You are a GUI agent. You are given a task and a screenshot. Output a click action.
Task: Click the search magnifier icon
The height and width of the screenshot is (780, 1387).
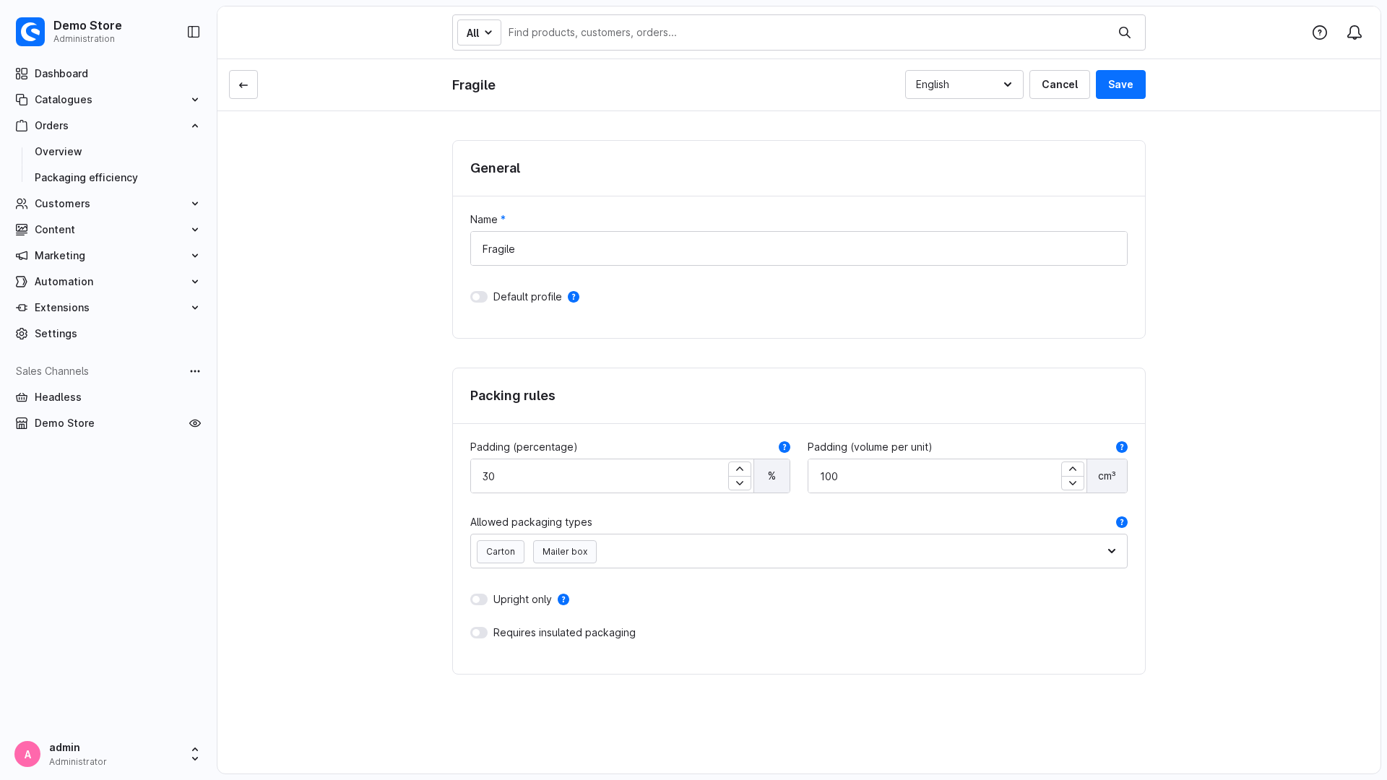(x=1125, y=32)
